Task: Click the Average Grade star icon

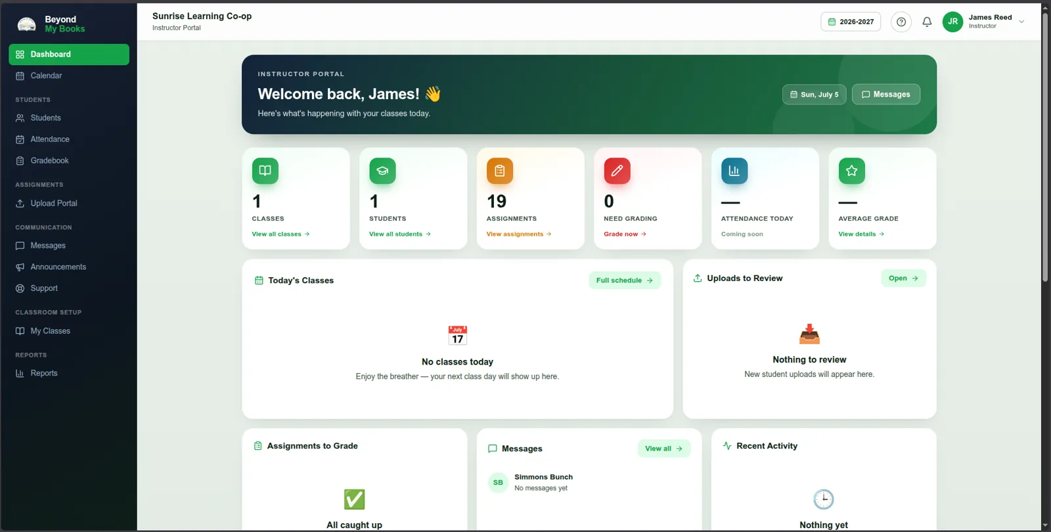Action: 852,171
